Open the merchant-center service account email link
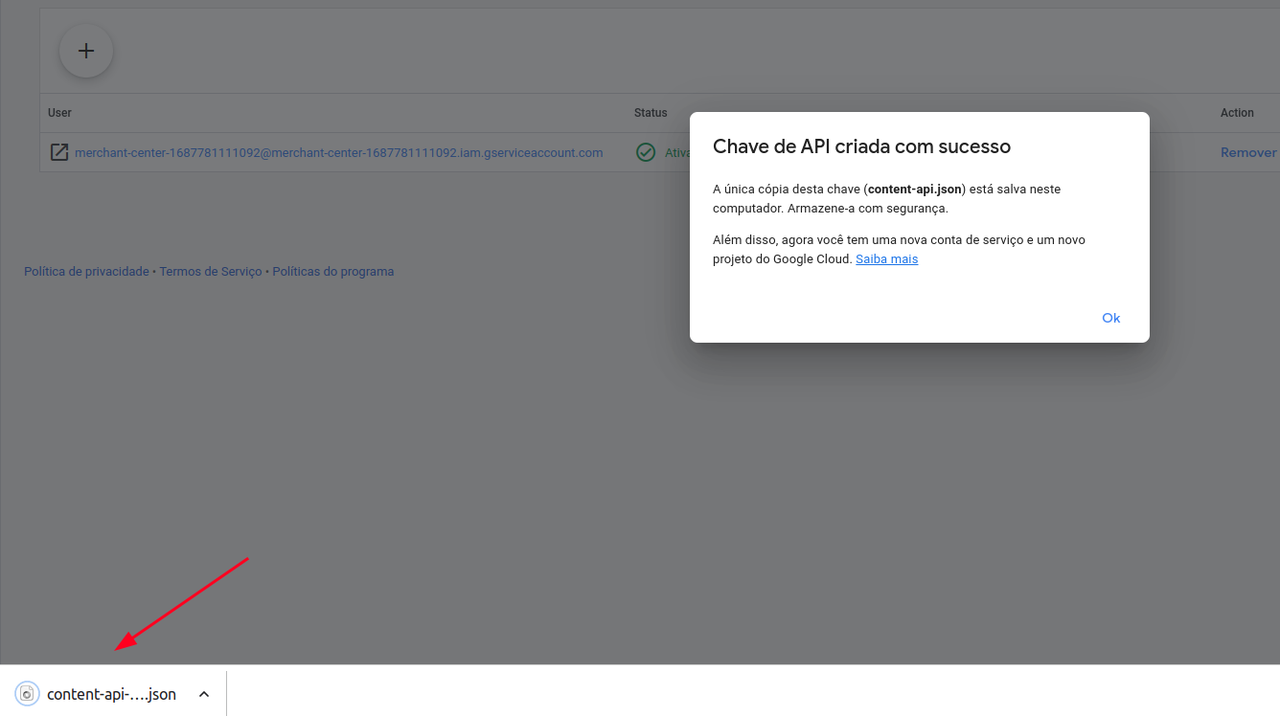The height and width of the screenshot is (716, 1280). click(339, 152)
